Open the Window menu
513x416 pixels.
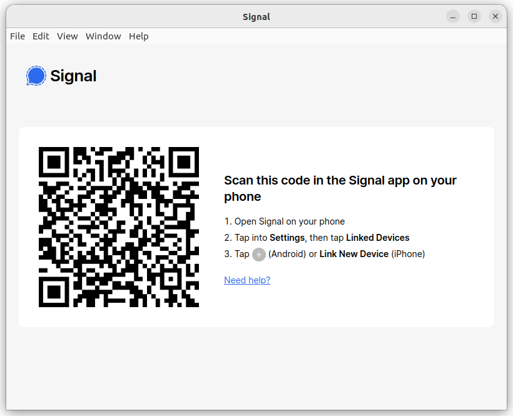103,36
